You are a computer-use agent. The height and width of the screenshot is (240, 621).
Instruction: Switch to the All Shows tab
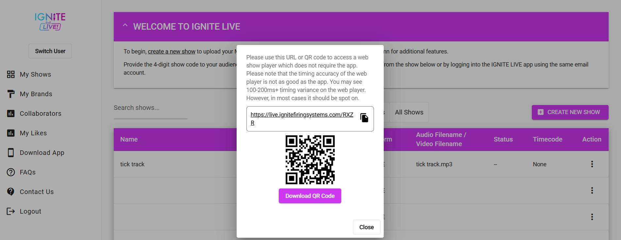(409, 112)
